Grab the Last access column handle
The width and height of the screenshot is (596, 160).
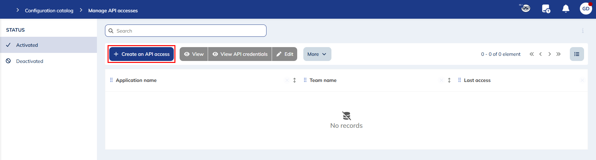(460, 80)
